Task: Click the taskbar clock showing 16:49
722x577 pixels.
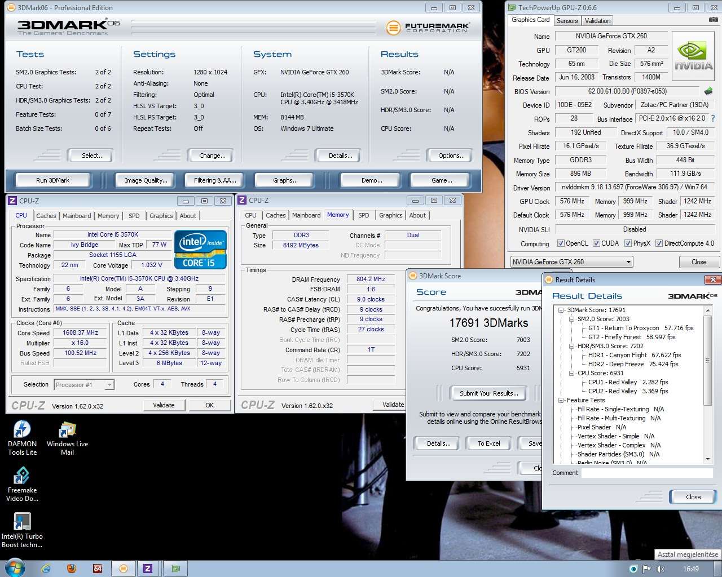Action: [691, 569]
